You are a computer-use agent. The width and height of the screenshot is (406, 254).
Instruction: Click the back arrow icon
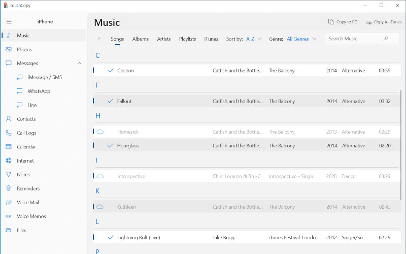pos(99,39)
